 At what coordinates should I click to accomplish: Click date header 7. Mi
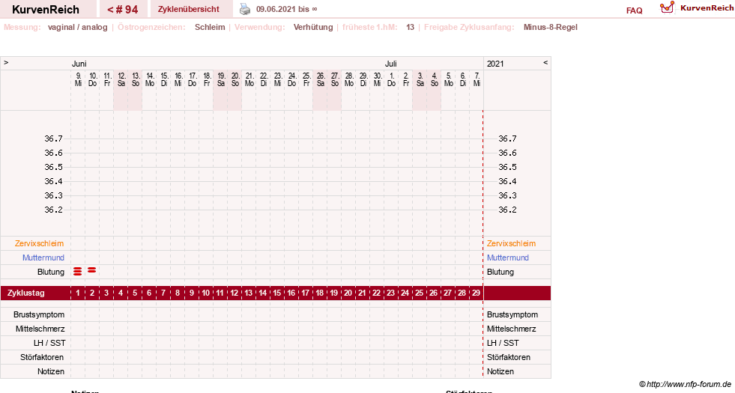477,79
